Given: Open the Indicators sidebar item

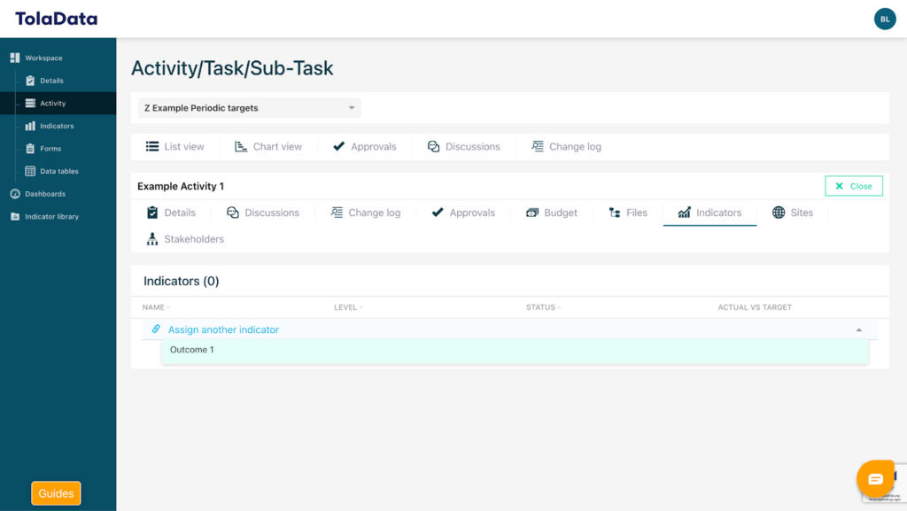Looking at the screenshot, I should (56, 127).
